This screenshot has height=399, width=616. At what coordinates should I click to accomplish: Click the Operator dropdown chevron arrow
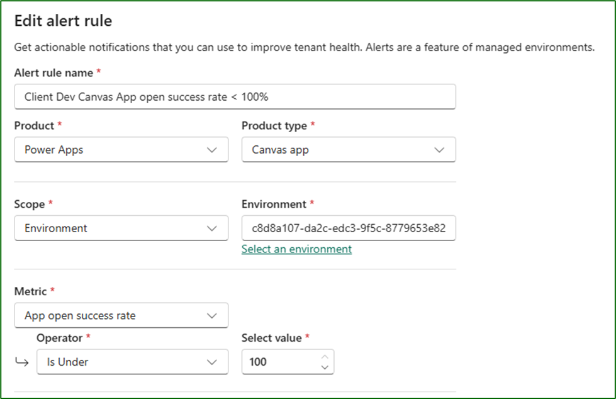pyautogui.click(x=212, y=362)
